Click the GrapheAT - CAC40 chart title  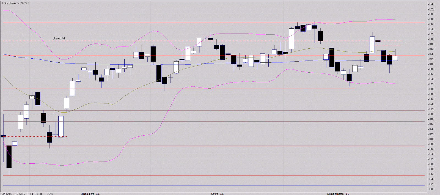pos(15,3)
